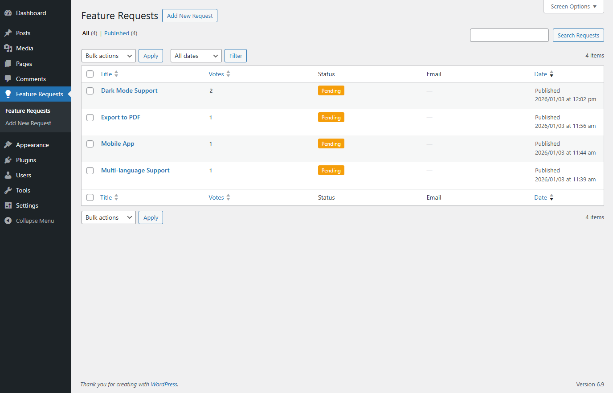
Task: Open the Mobile App feature request
Action: tap(118, 143)
